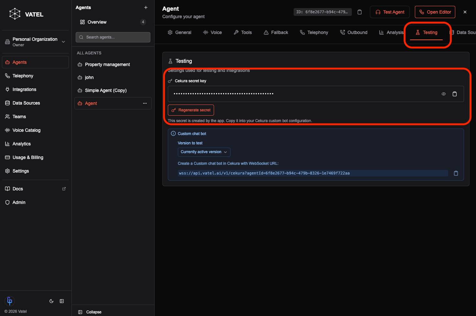Close the agent configuration panel
The width and height of the screenshot is (476, 316).
tap(465, 12)
